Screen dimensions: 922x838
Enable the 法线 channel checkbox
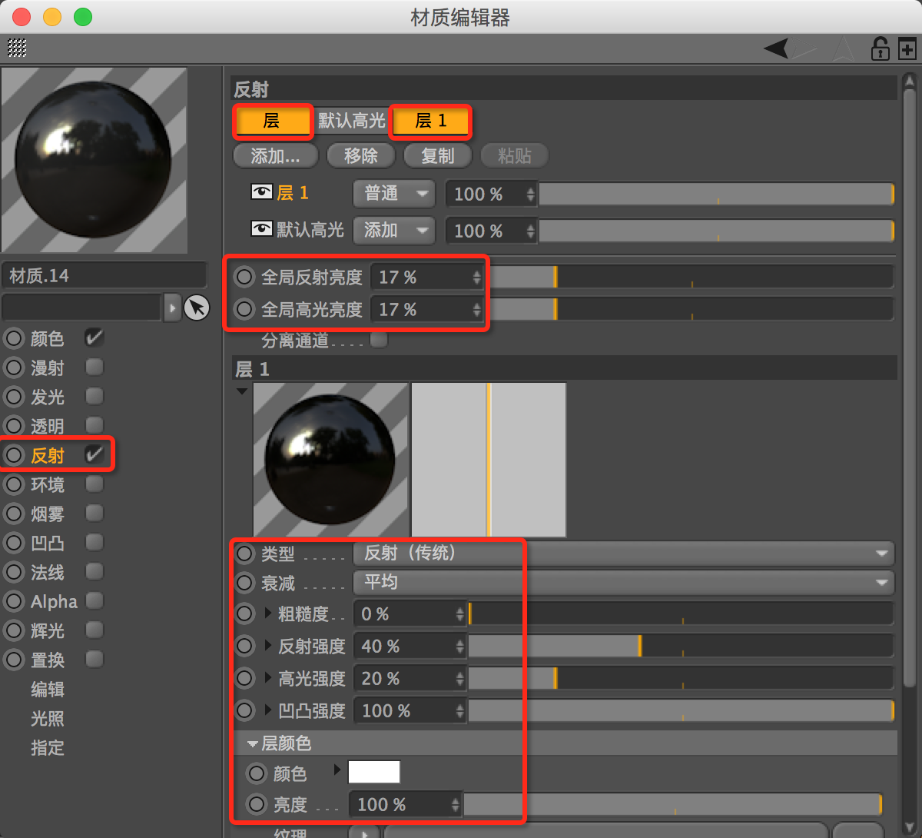[95, 571]
